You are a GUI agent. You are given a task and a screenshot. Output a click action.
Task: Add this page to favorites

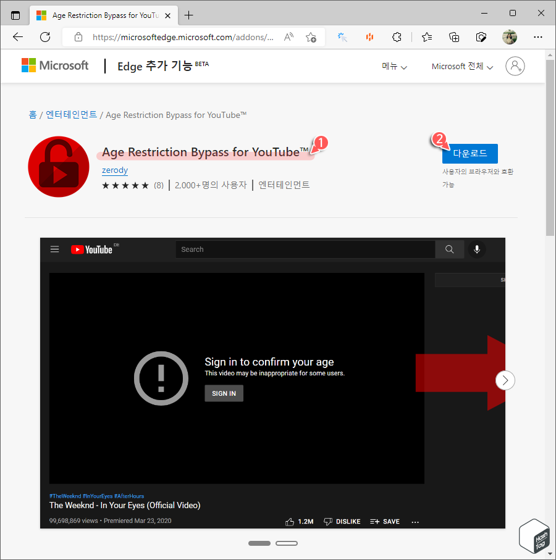tap(311, 37)
